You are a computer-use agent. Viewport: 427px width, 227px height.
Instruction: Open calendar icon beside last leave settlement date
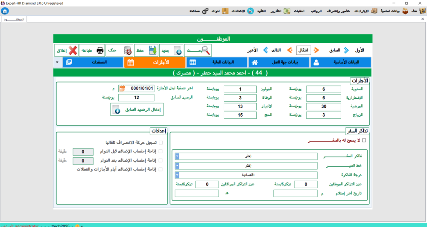(x=122, y=89)
